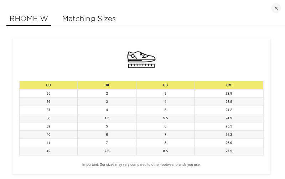Click the US column header
Viewport: 285px width, 179px height.
tap(165, 85)
